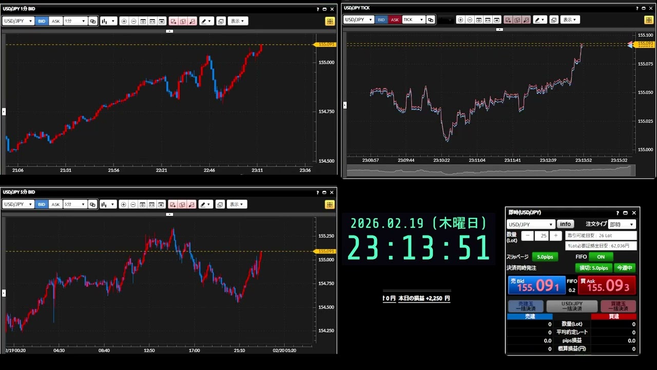Click second pink order icon in TICK toolbar
Image resolution: width=657 pixels, height=370 pixels.
point(517,20)
